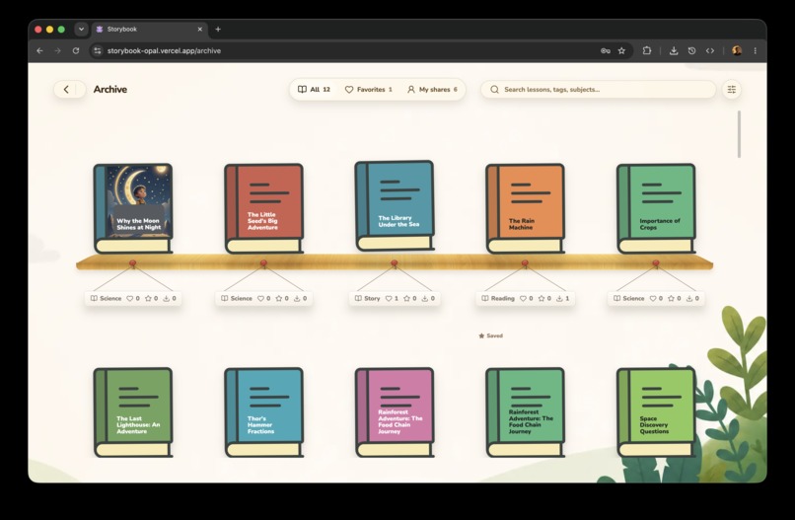Click Reading tag under The Rain Machine

pos(498,298)
